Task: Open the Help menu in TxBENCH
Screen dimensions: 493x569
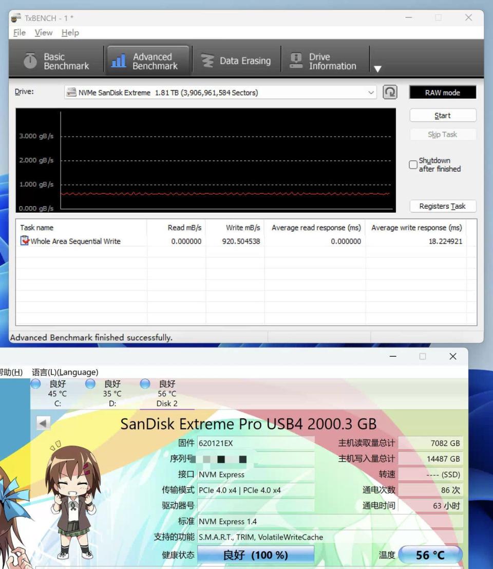Action: coord(70,33)
